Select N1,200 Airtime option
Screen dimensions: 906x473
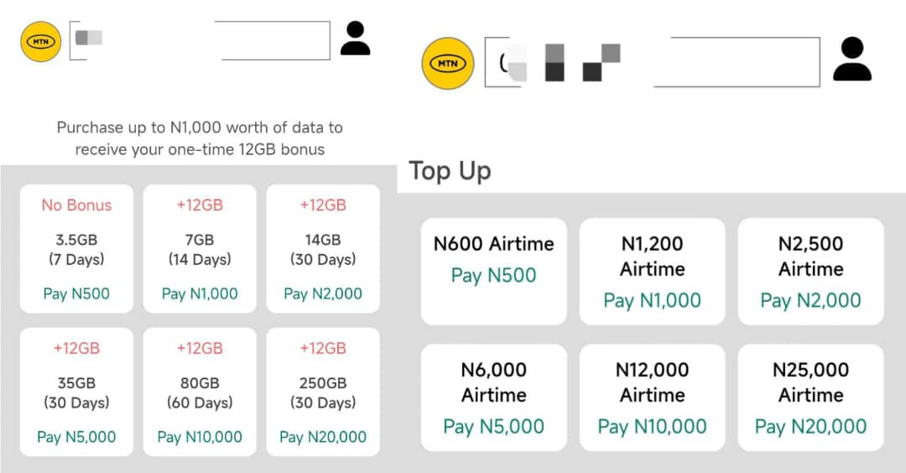pyautogui.click(x=653, y=272)
